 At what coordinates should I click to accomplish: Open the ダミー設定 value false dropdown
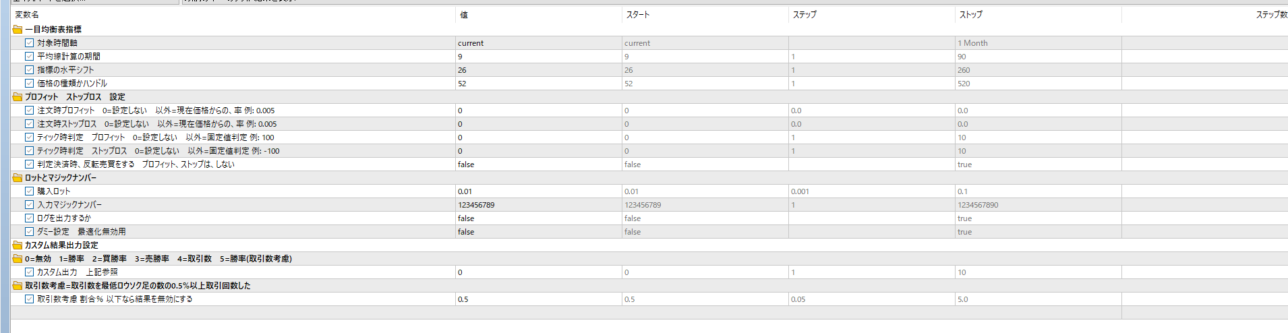[x=538, y=232]
